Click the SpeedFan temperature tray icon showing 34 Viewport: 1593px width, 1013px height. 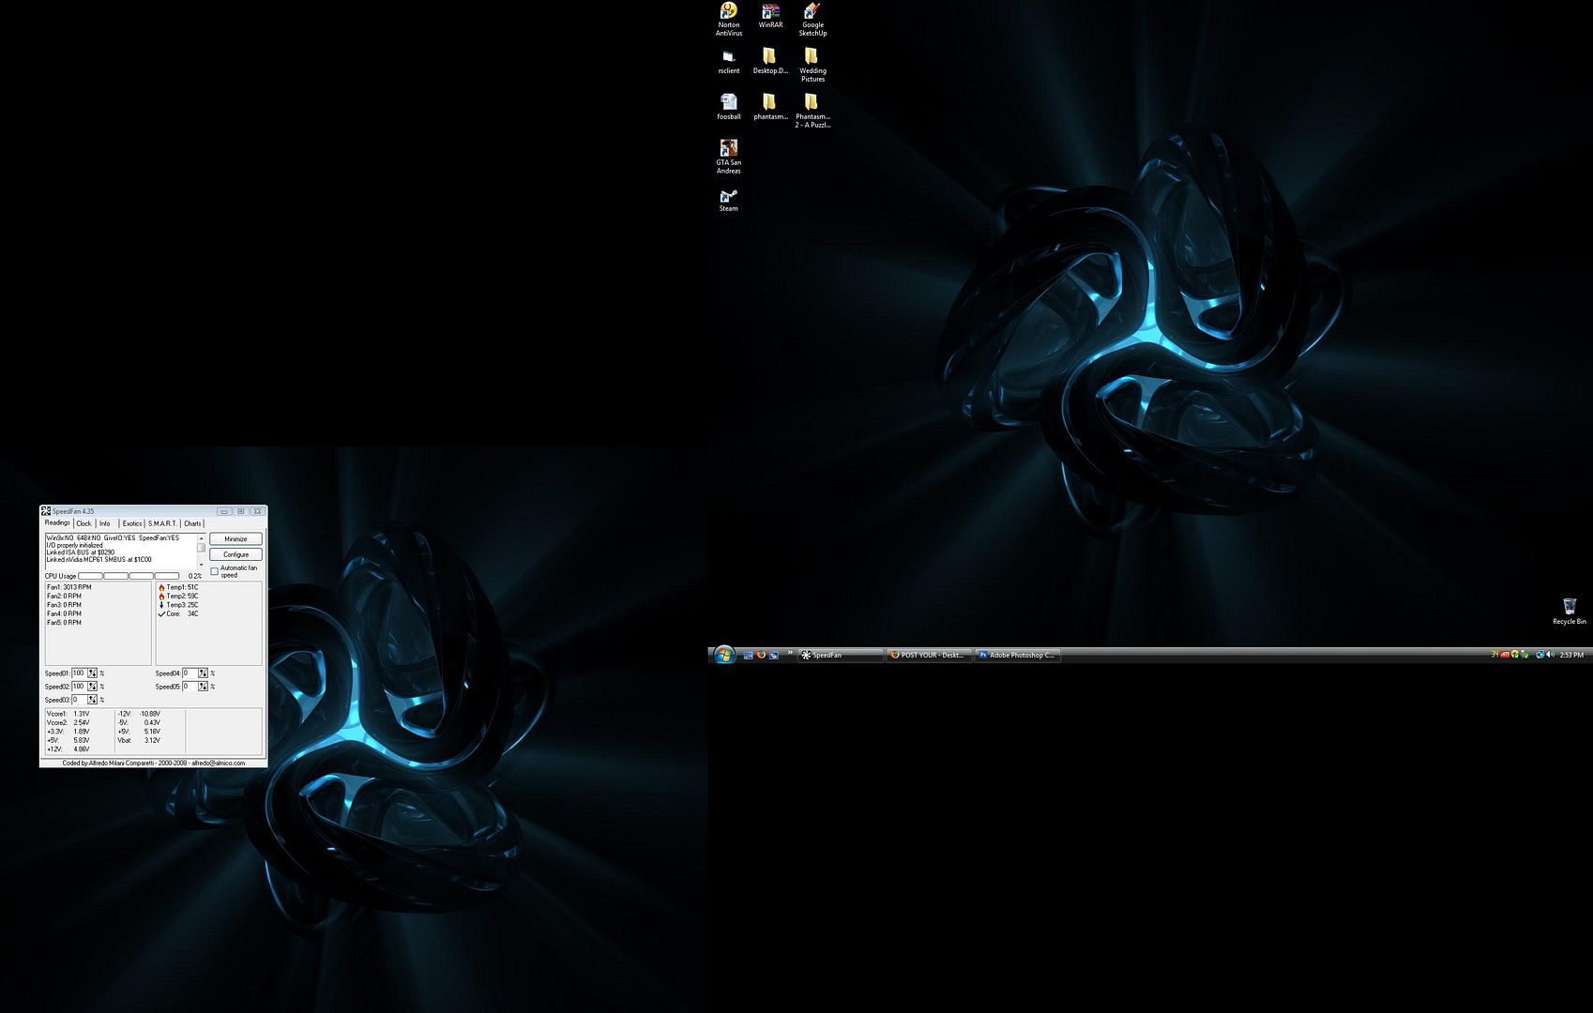pos(1494,655)
